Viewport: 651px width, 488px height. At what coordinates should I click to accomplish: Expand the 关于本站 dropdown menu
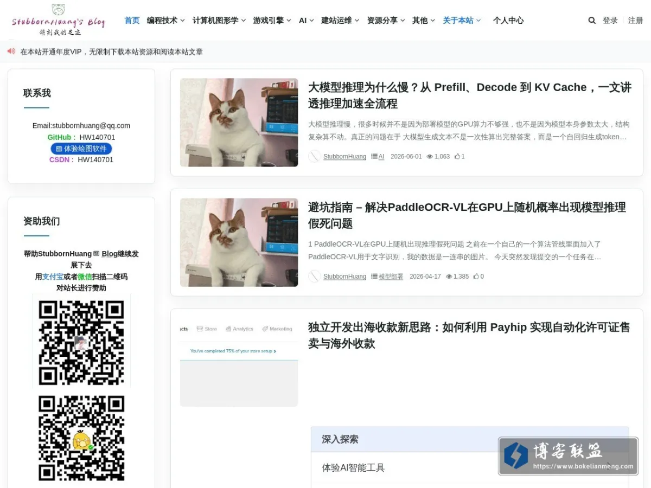coord(462,21)
